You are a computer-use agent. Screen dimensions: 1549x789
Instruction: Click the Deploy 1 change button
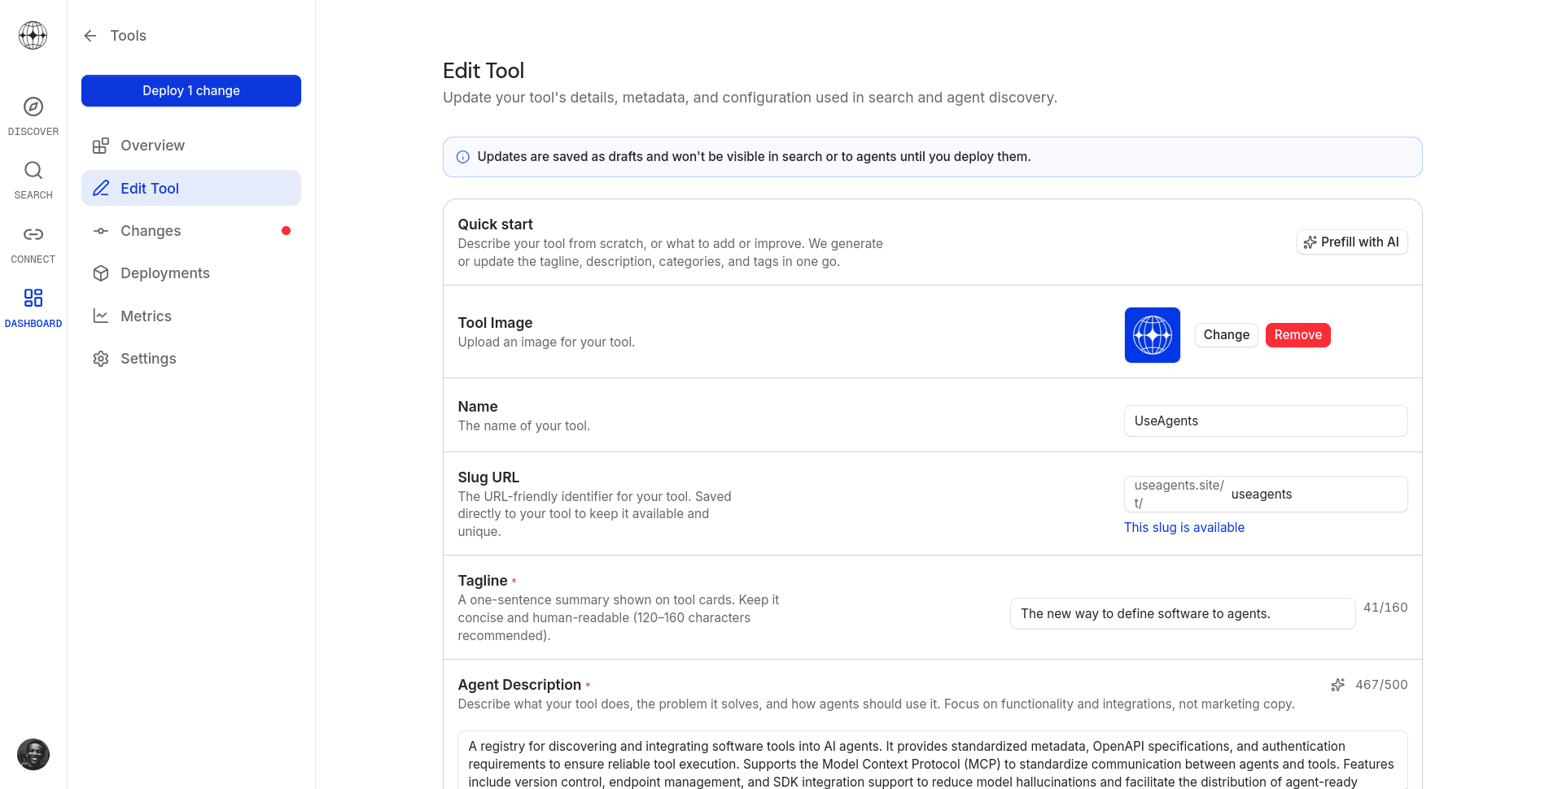190,90
